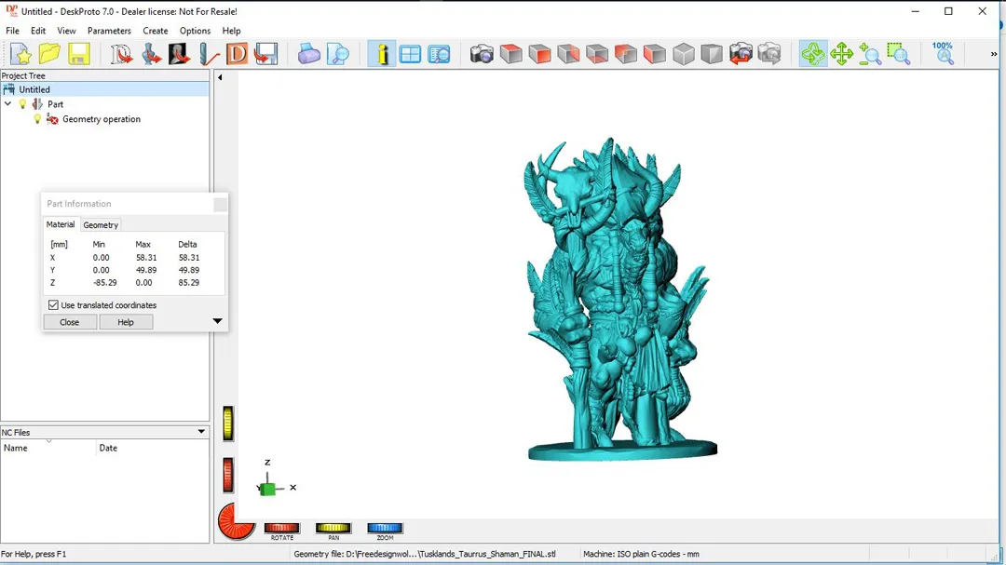This screenshot has width=1006, height=565.
Task: Click the Geometry file path in the status bar
Action: [x=425, y=554]
